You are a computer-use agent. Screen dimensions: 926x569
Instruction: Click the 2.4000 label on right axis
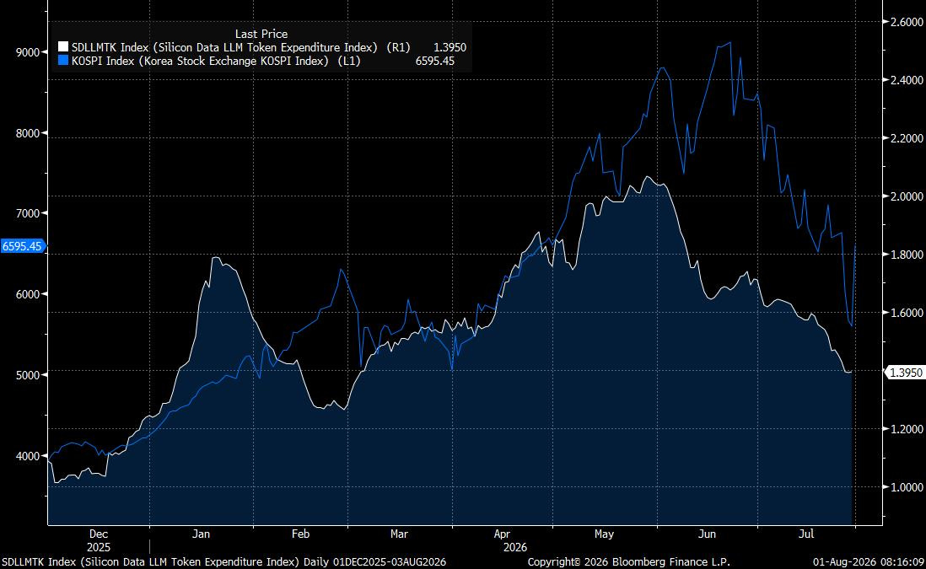tap(906, 80)
